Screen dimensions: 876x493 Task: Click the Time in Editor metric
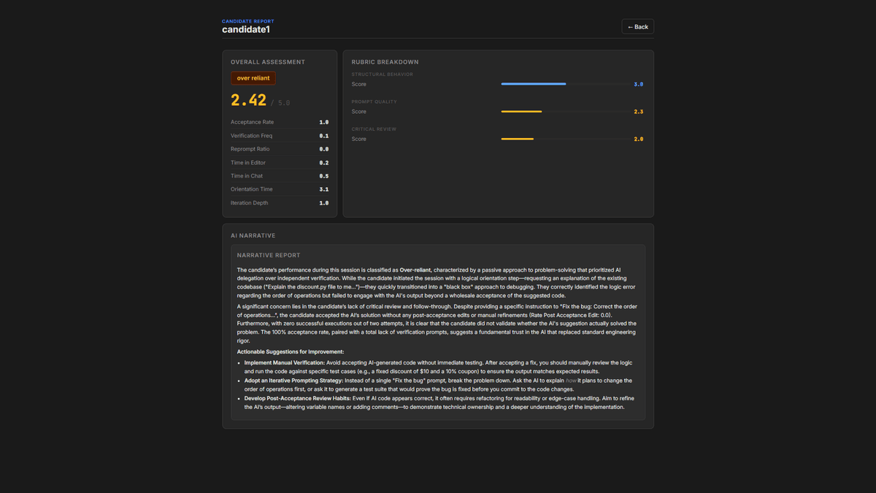point(279,163)
